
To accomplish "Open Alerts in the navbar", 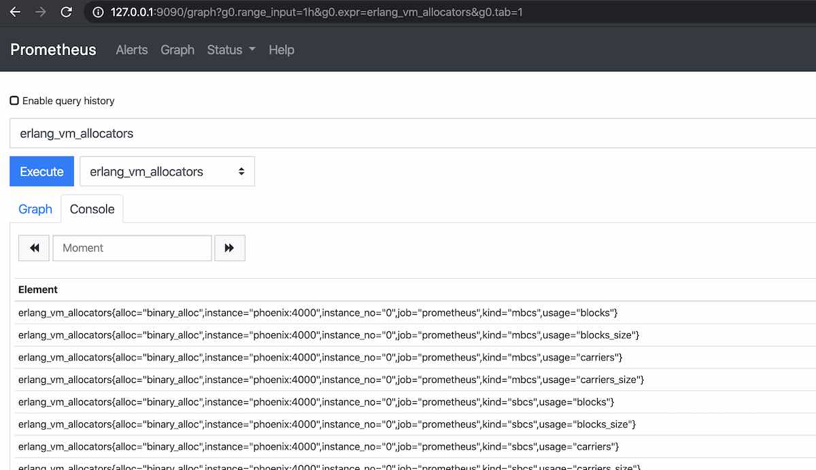I will point(131,50).
